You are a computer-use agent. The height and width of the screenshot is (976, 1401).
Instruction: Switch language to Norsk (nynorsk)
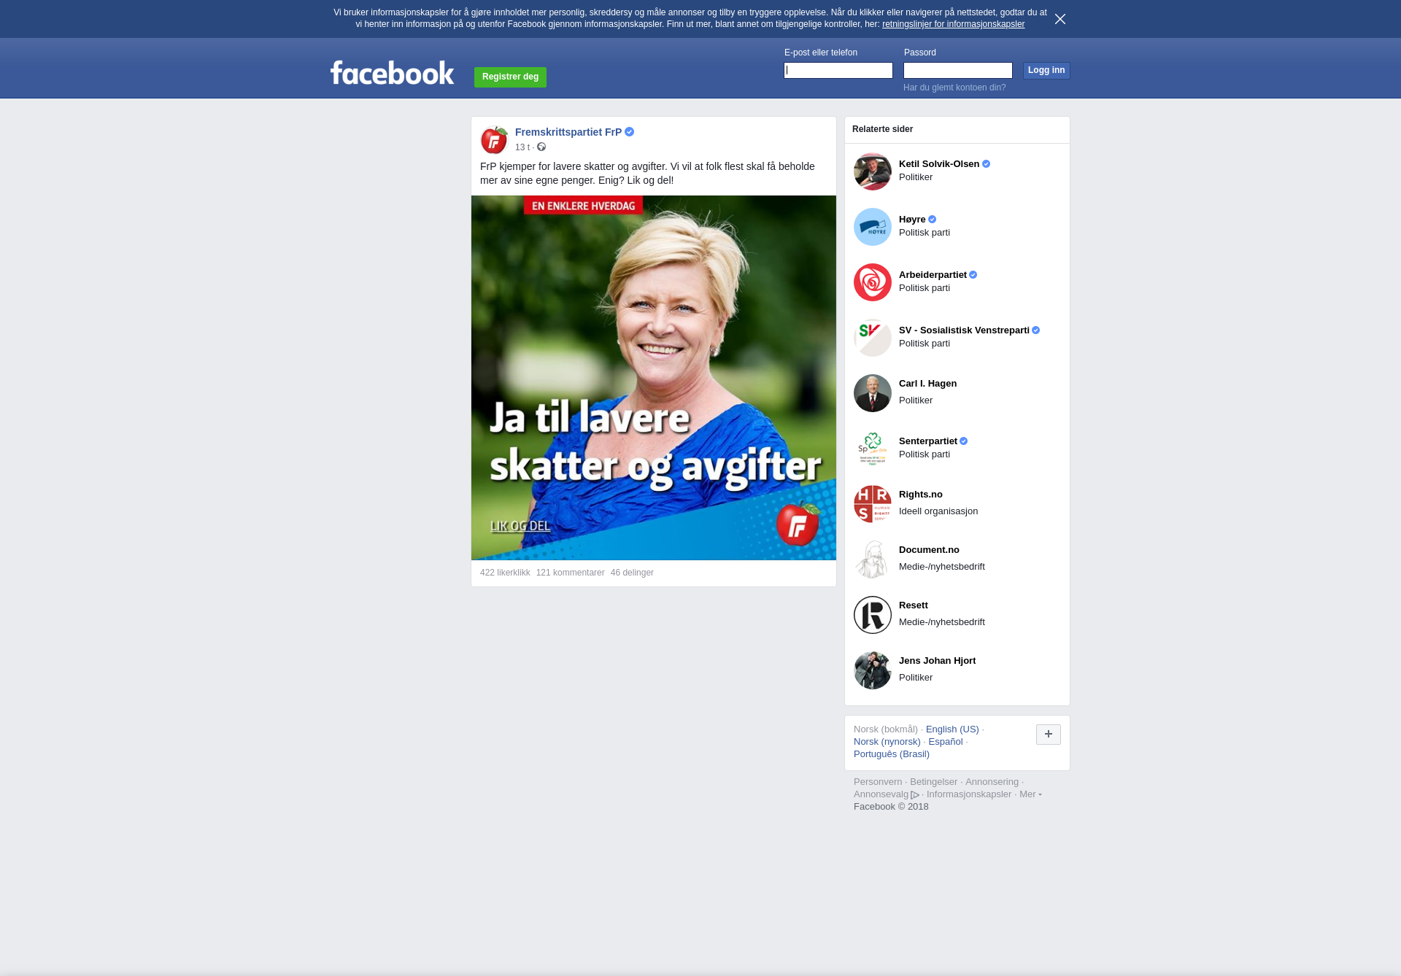tap(887, 742)
